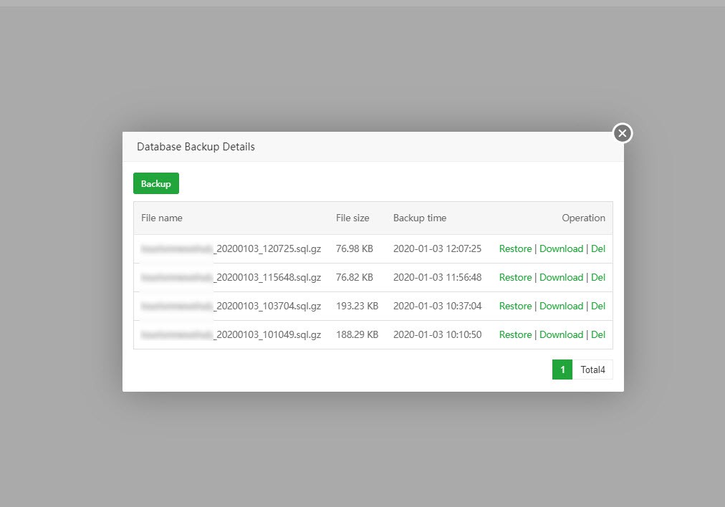Click the green Backup button
Screen dimensions: 725x507
click(x=156, y=183)
